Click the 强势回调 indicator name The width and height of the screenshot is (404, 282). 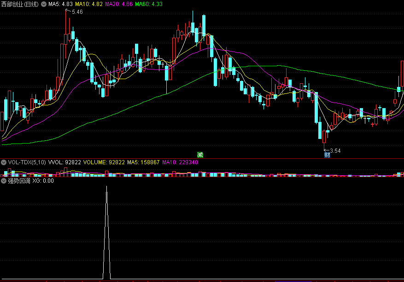pyautogui.click(x=19, y=181)
